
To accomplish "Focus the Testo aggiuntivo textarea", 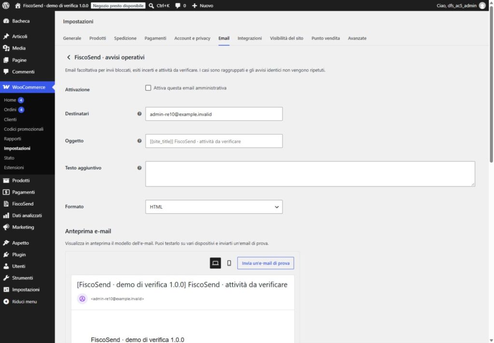I will [310, 174].
